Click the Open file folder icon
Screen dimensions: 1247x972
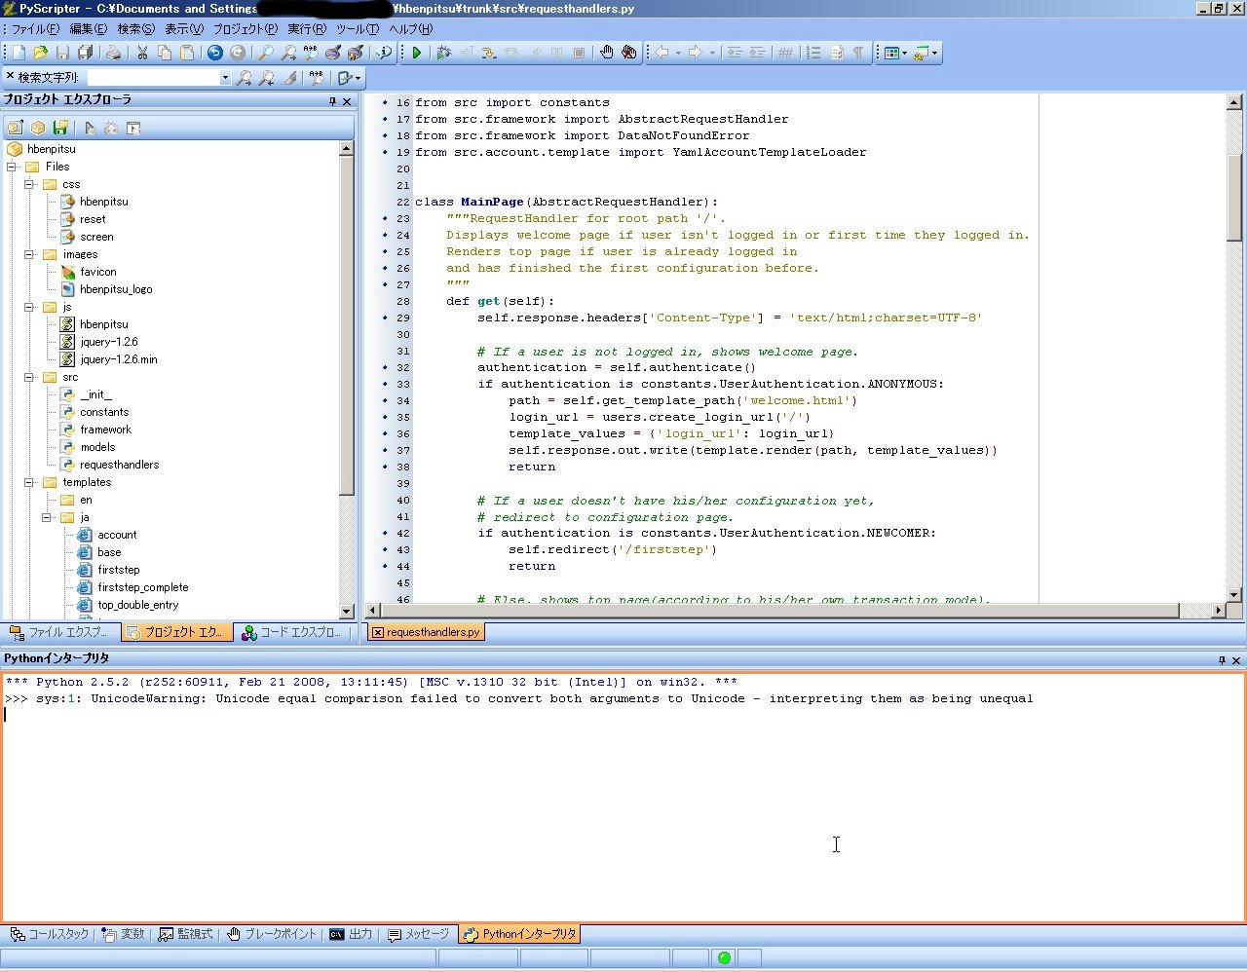[40, 53]
